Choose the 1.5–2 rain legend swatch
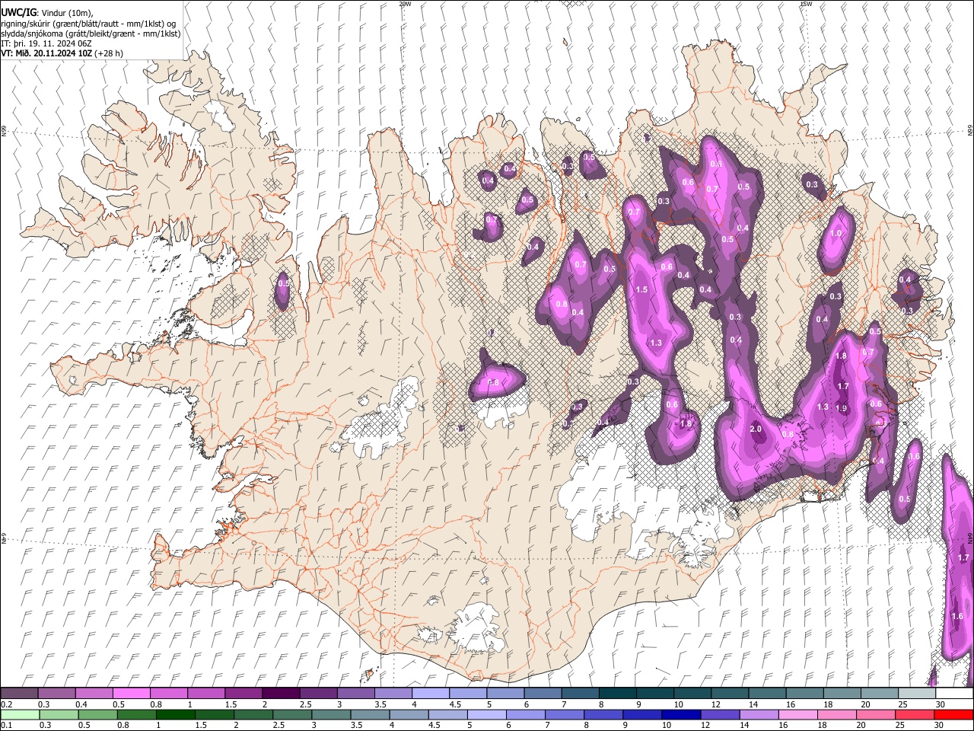The width and height of the screenshot is (974, 731). [x=215, y=714]
